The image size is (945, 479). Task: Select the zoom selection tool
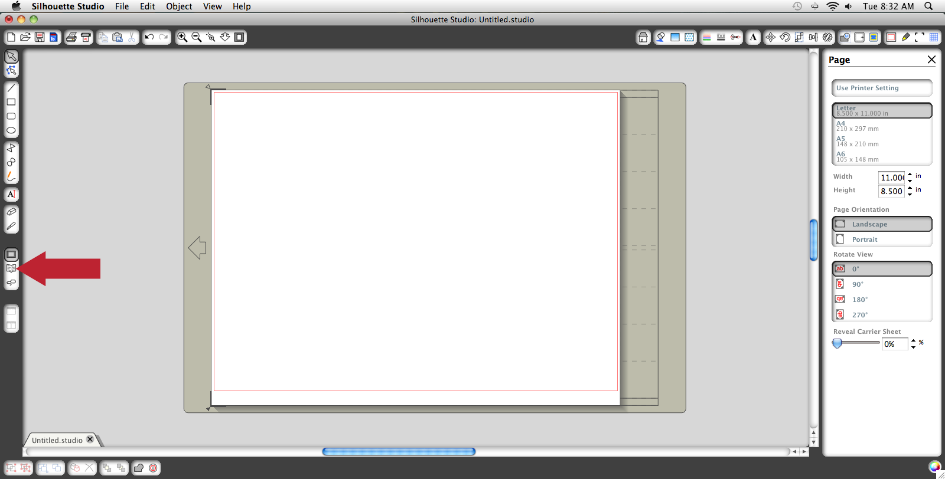point(211,37)
